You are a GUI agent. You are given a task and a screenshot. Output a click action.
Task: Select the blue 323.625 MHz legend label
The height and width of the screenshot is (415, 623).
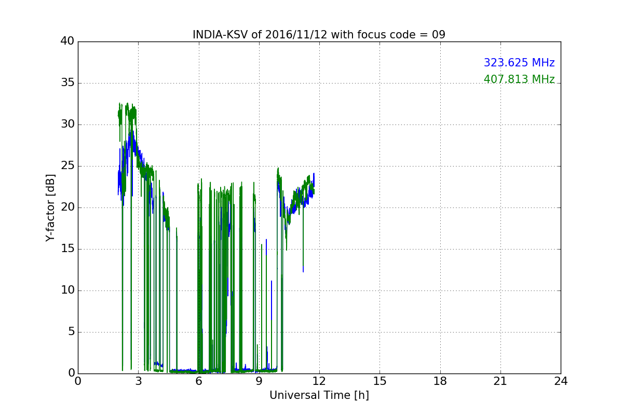519,63
